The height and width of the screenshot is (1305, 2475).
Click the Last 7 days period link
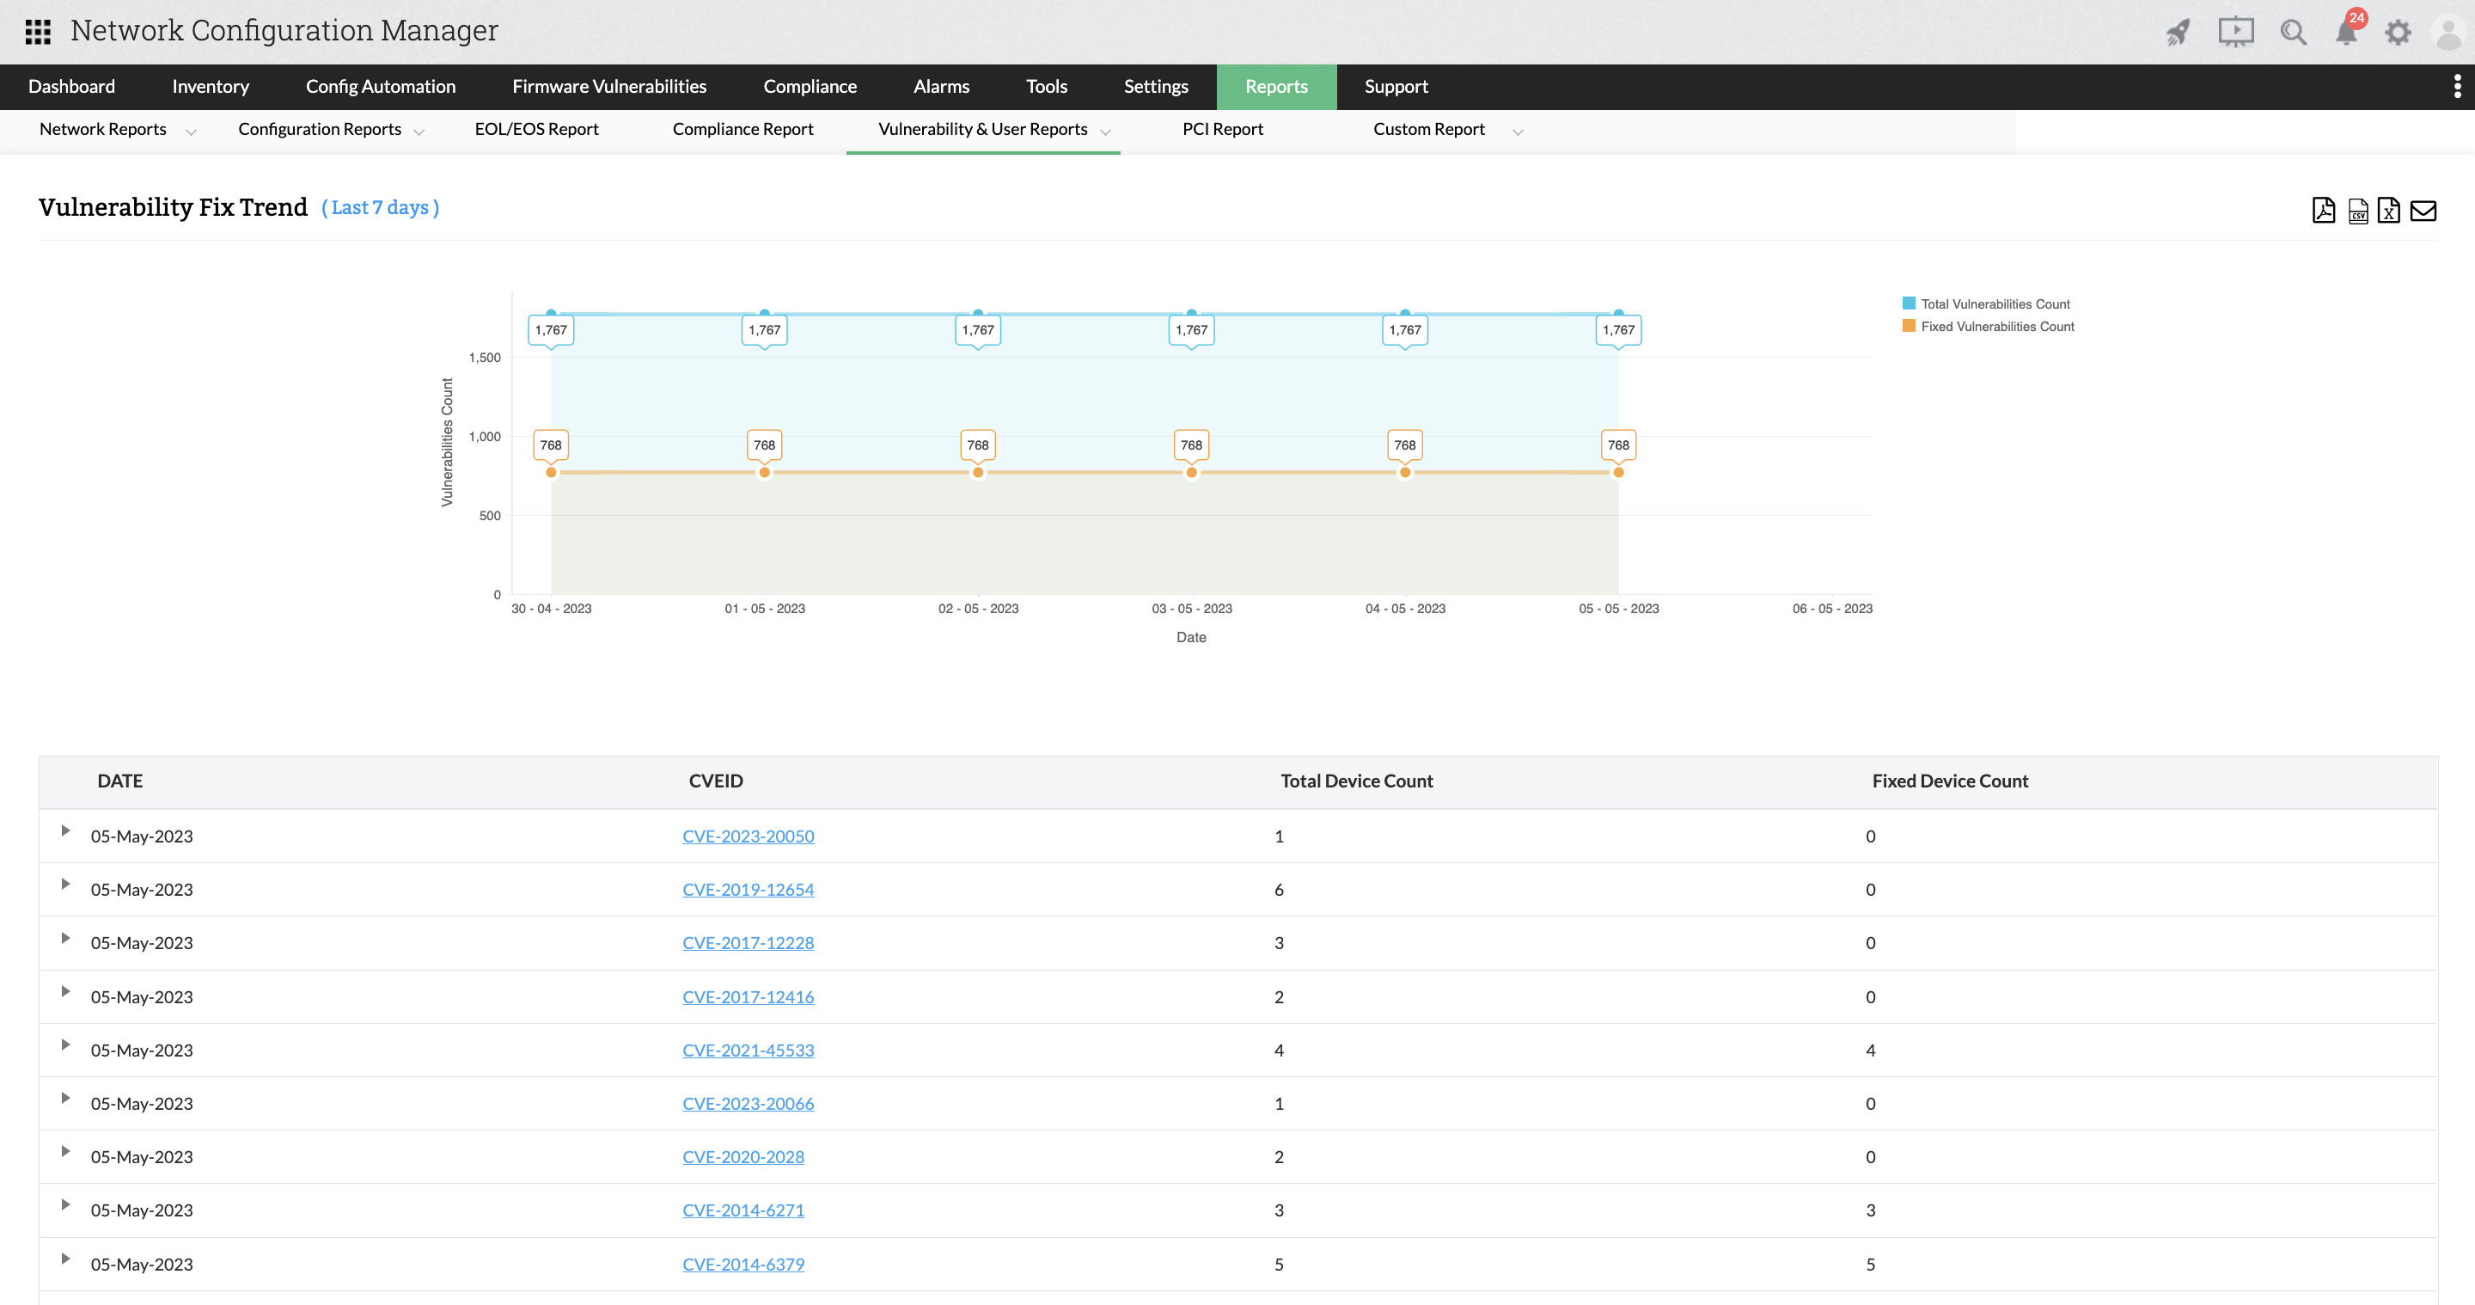(x=381, y=207)
